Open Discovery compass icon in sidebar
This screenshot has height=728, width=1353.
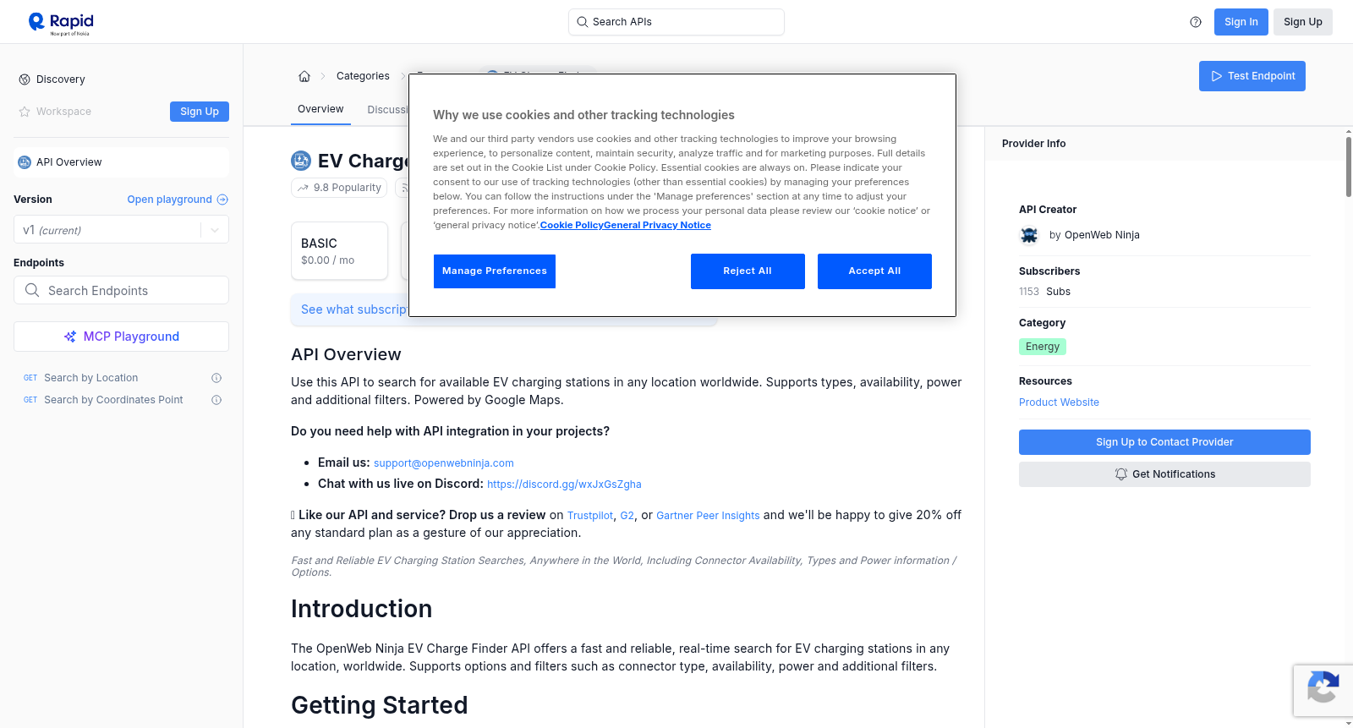click(x=25, y=79)
